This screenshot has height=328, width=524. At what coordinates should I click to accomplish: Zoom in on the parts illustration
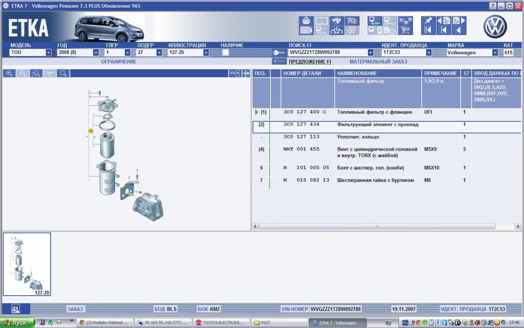pyautogui.click(x=9, y=73)
